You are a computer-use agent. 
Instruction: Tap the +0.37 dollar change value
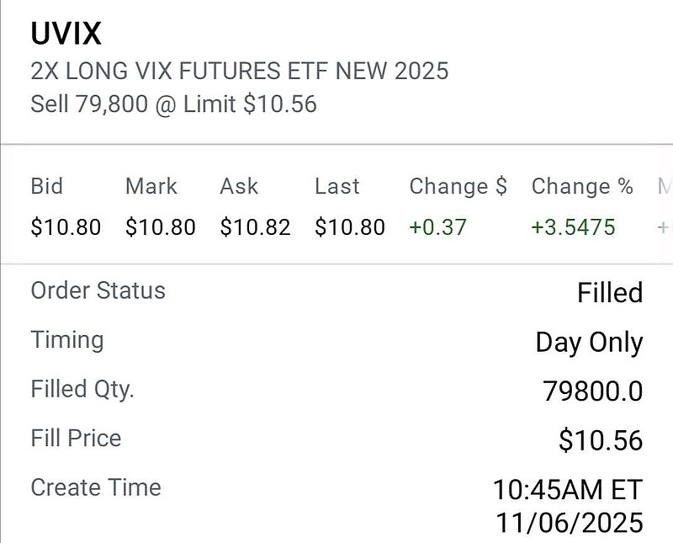click(x=437, y=227)
